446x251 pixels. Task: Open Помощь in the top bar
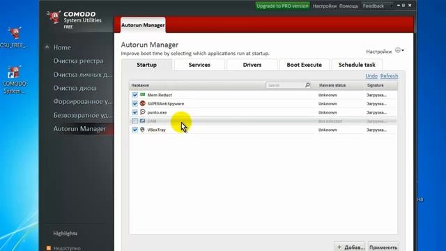348,6
